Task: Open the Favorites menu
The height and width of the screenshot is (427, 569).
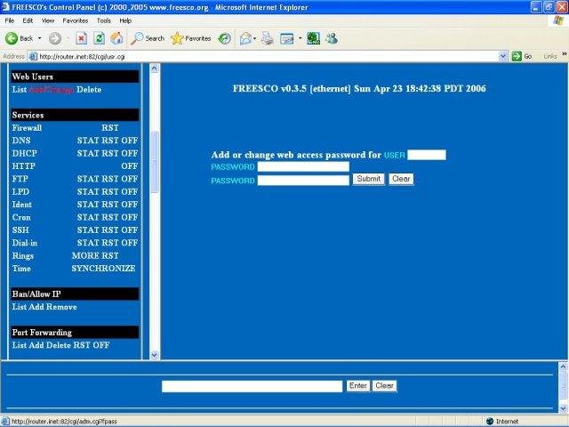Action: [76, 20]
